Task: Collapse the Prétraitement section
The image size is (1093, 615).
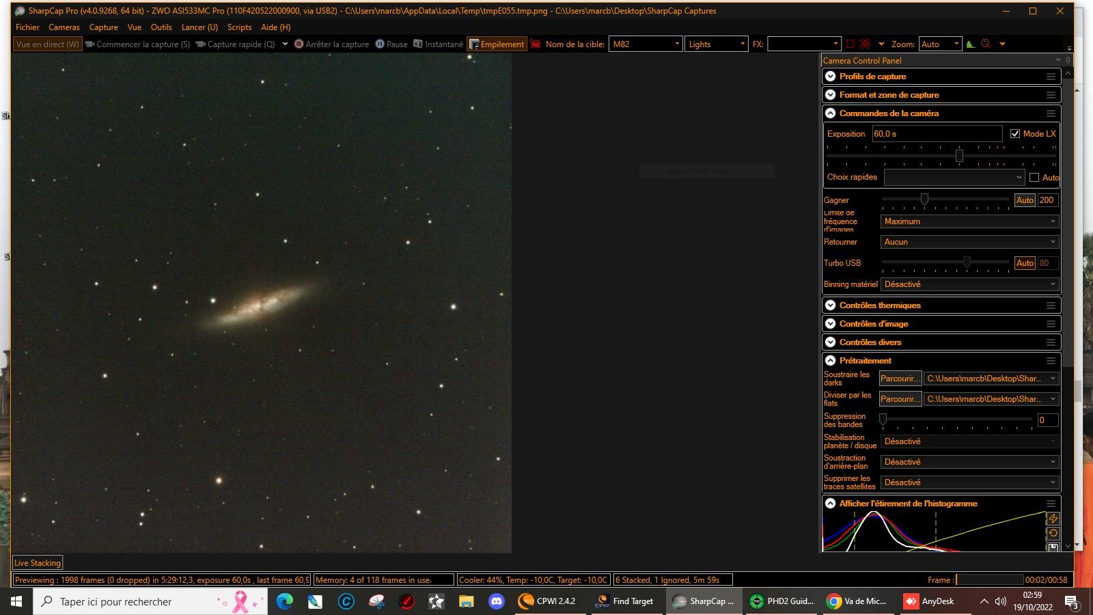Action: (831, 361)
